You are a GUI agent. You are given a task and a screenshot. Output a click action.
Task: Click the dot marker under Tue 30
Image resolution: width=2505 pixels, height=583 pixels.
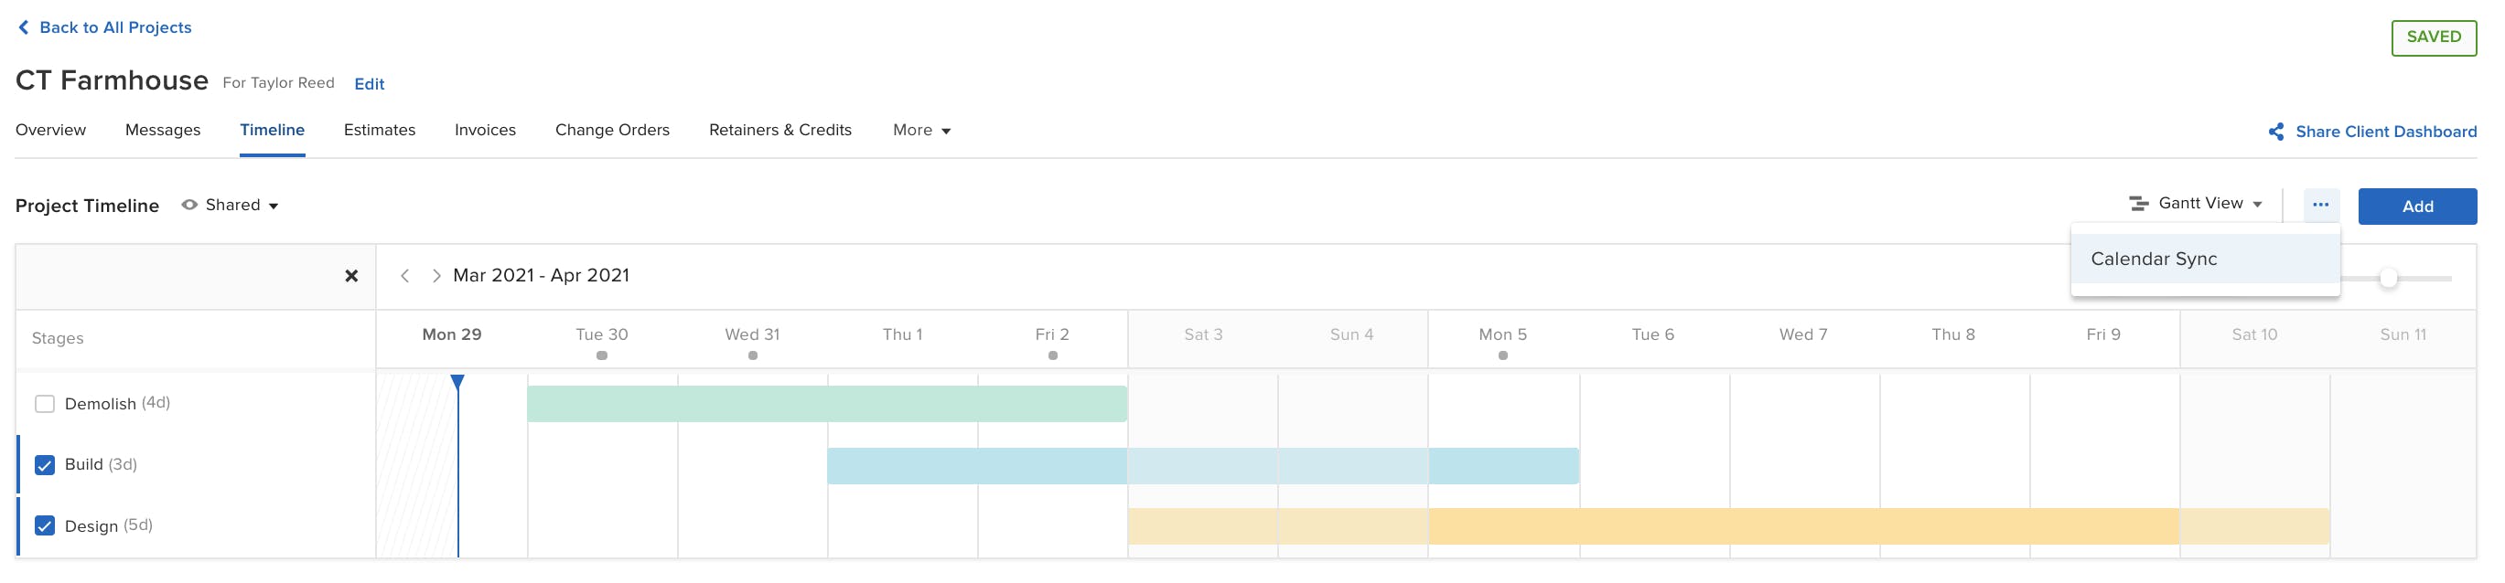[x=602, y=355]
